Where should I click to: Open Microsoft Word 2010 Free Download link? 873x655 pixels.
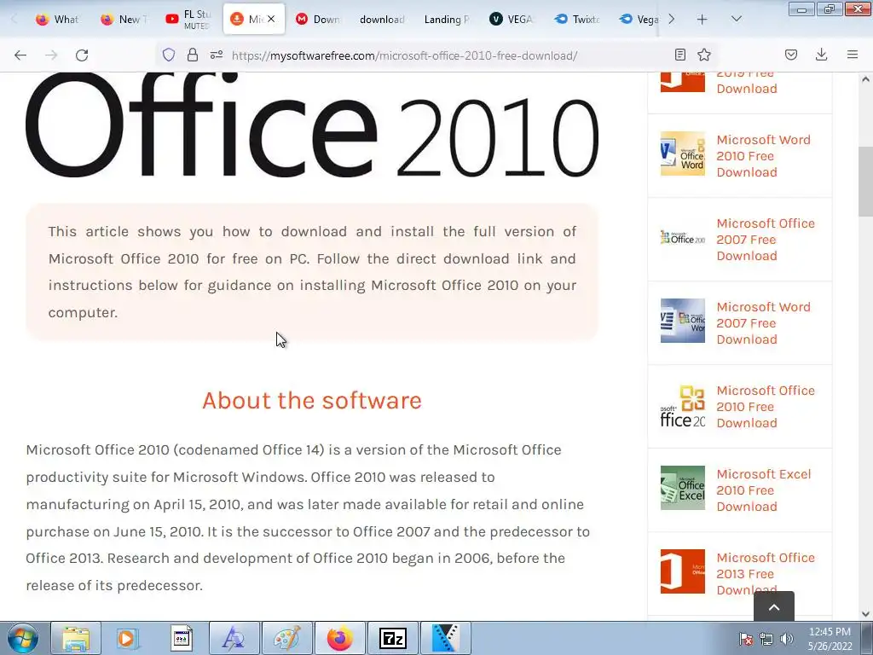[763, 156]
